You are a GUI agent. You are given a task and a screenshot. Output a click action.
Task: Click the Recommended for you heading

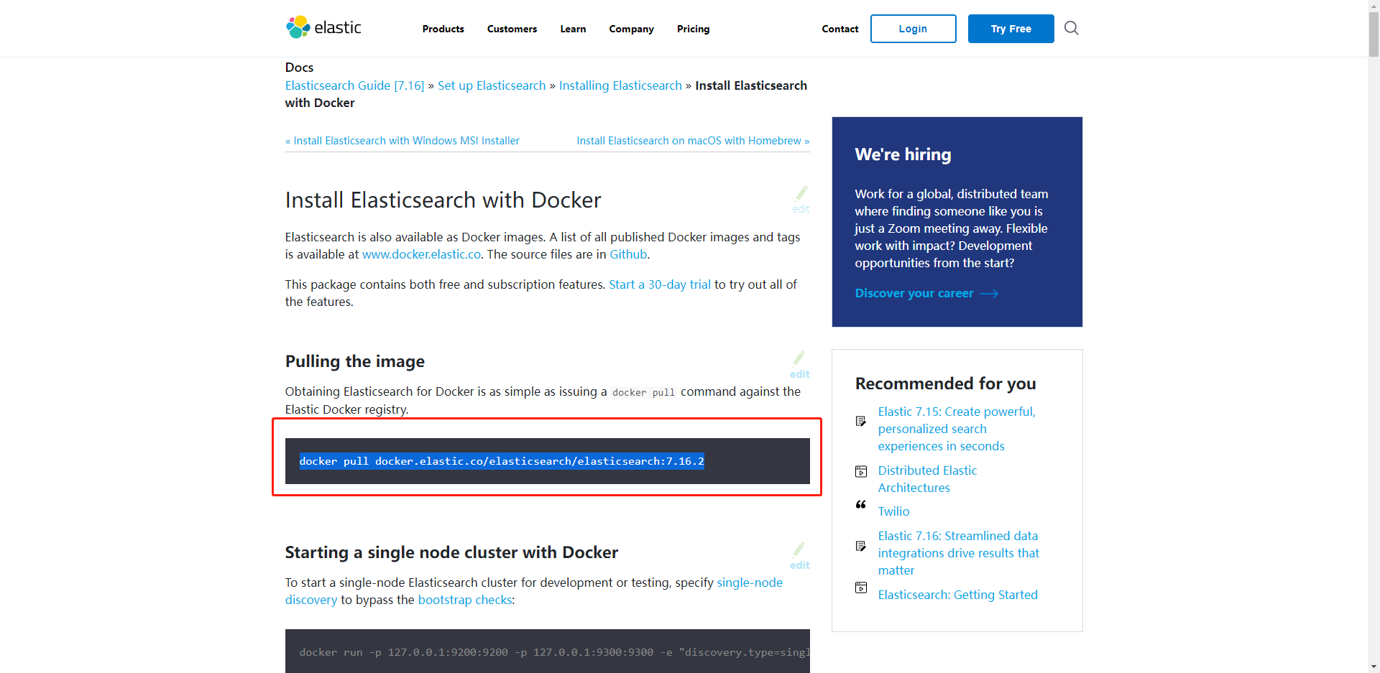pyautogui.click(x=945, y=384)
